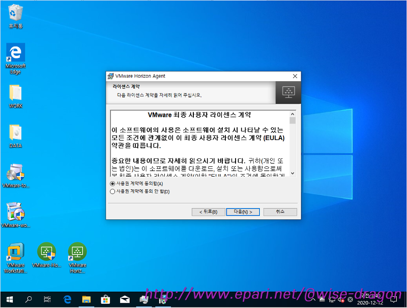
Task: Cancel installation with the 취소 button
Action: [x=280, y=212]
